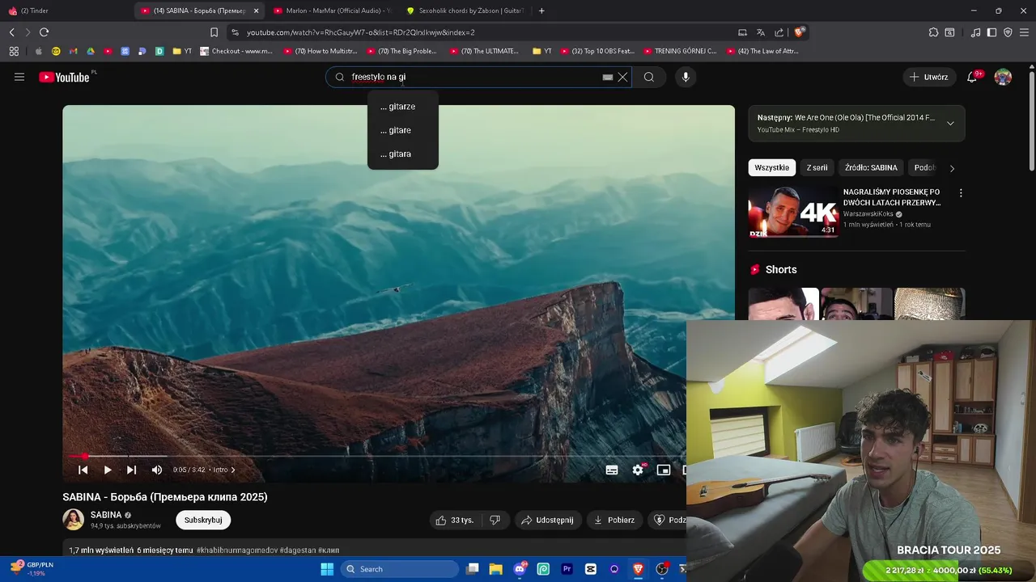The height and width of the screenshot is (582, 1036).
Task: Click the Windows taskbar Search box
Action: [400, 569]
